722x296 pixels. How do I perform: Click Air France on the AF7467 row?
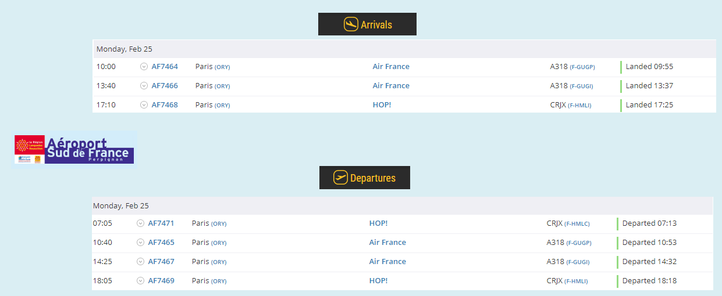pyautogui.click(x=387, y=262)
